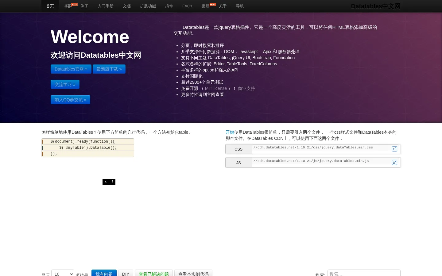Open 博客 menu item
Viewport: 442px width, 276px height.
coord(67,6)
